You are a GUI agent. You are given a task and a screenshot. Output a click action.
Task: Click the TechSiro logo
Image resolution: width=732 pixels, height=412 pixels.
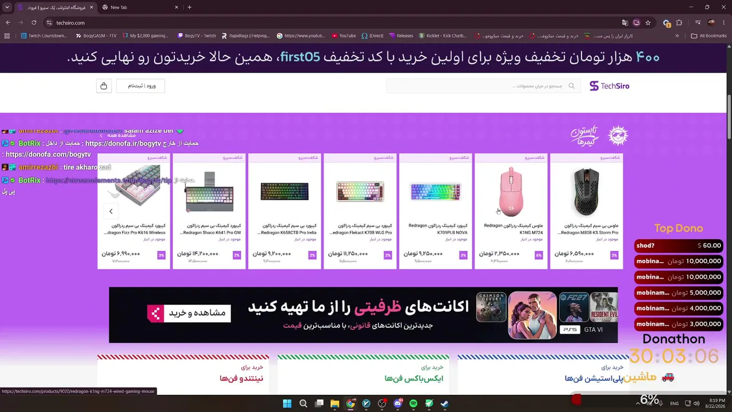609,86
